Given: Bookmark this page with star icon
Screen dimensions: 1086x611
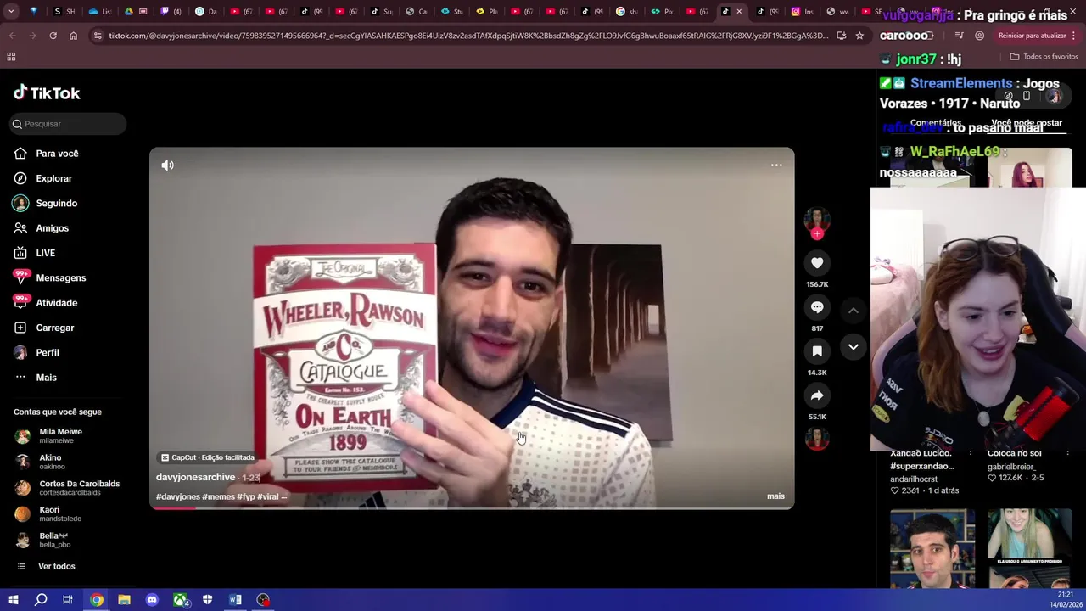Looking at the screenshot, I should [859, 36].
